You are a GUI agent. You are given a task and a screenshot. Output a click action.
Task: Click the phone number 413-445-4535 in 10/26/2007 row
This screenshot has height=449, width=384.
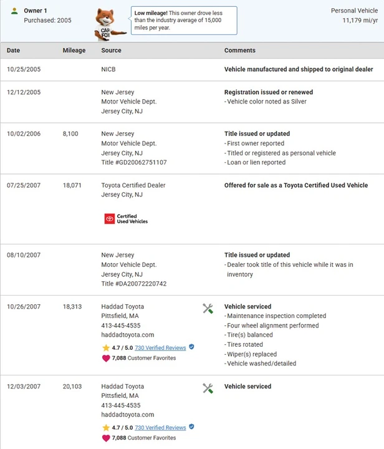coord(121,326)
